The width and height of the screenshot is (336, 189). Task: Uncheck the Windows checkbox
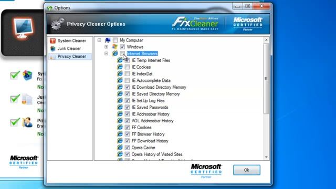[122, 47]
